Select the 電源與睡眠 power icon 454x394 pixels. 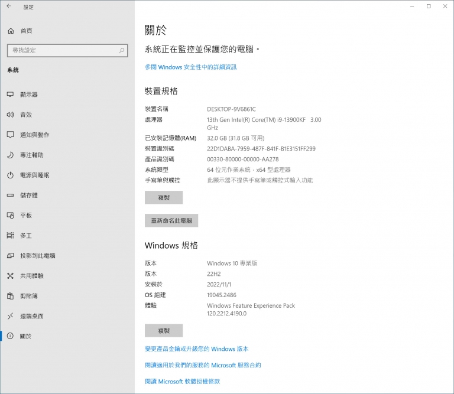11,175
